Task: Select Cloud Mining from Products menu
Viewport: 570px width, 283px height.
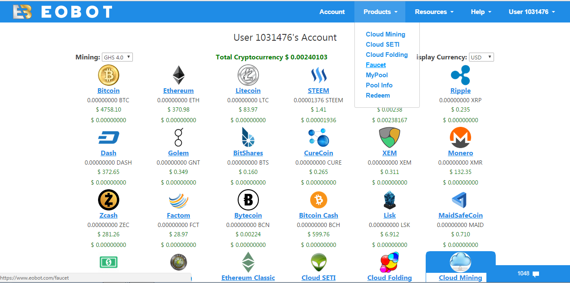Action: coord(385,34)
